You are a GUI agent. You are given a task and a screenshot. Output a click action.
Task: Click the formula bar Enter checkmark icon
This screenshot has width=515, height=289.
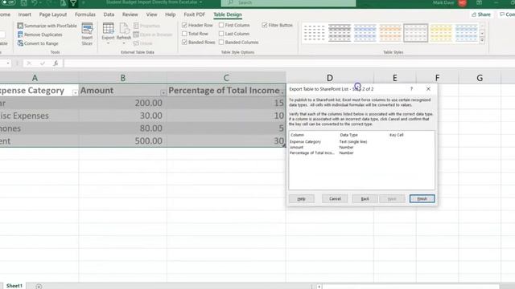[x=43, y=63]
